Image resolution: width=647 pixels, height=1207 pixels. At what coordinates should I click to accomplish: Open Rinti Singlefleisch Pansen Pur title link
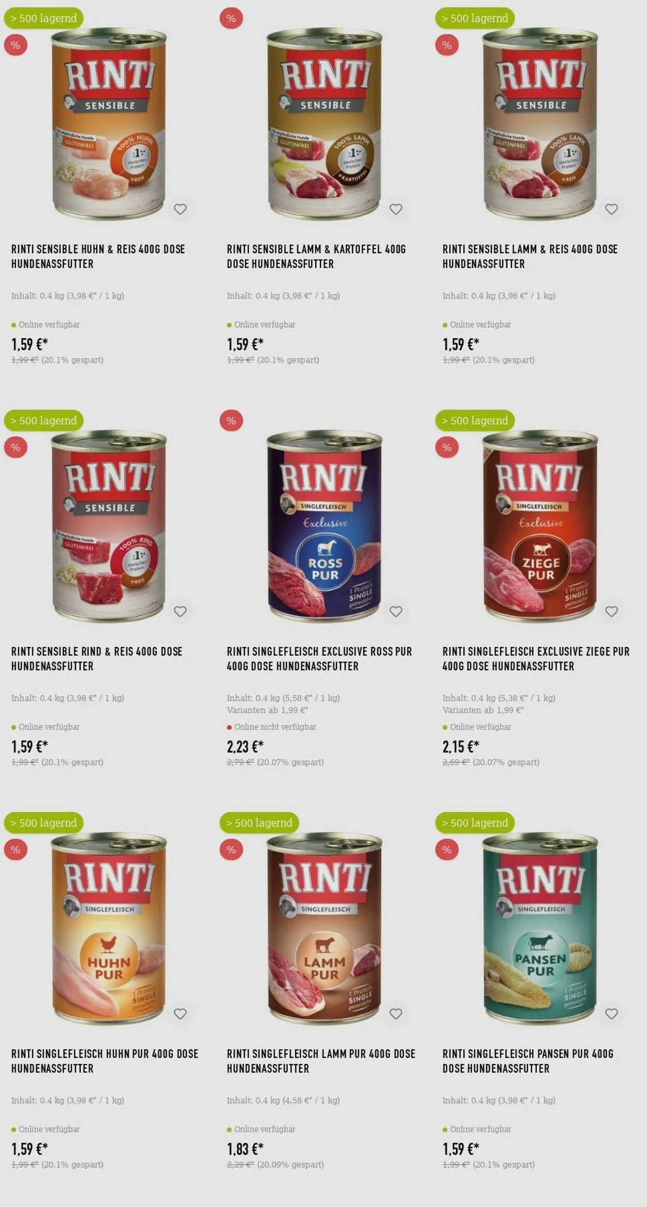528,1061
